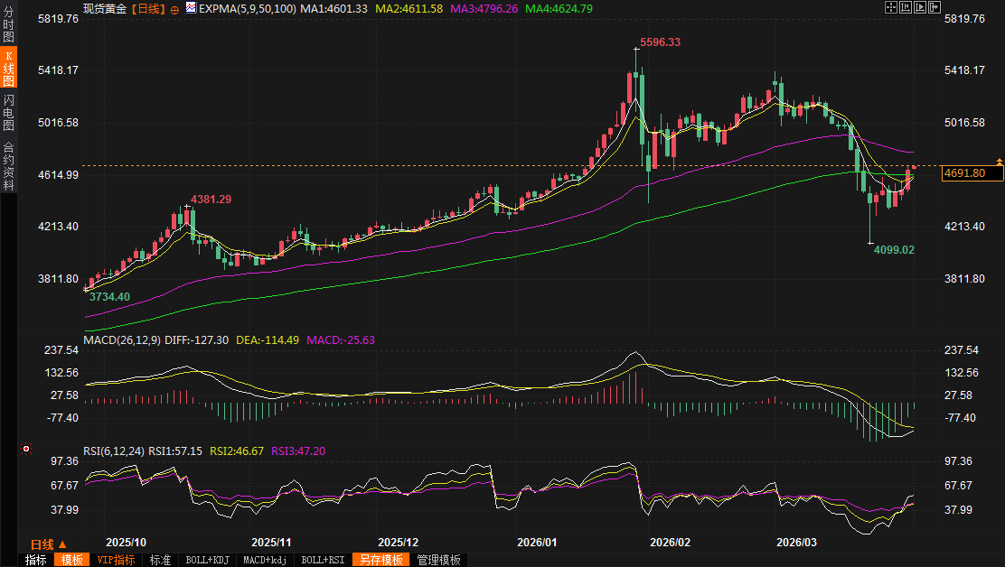Click the 2026/01 date on time axis
This screenshot has width=1005, height=567.
coord(537,542)
